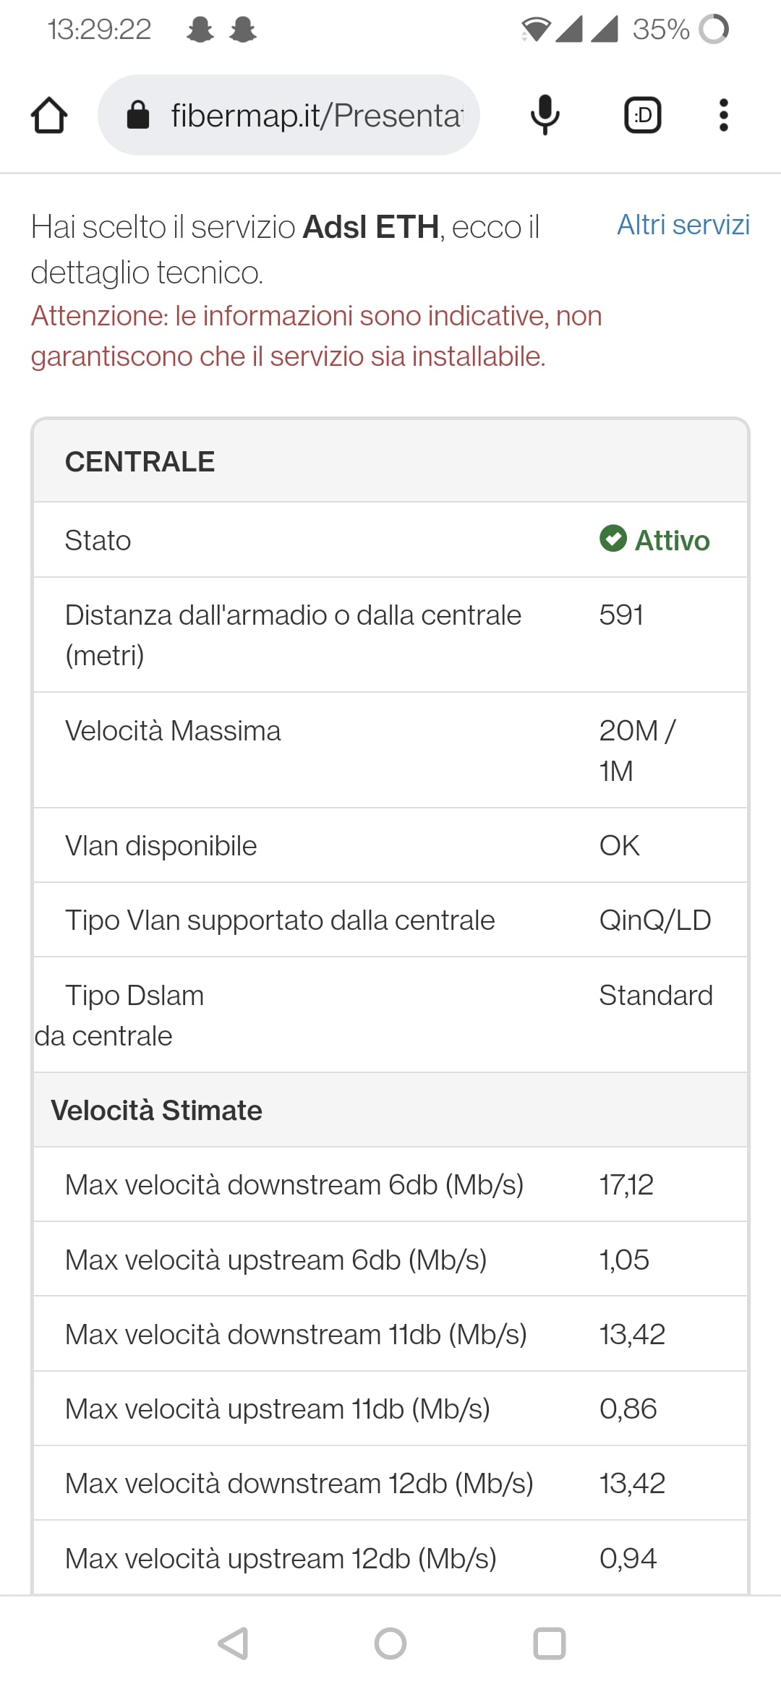The image size is (781, 1692).
Task: Tap the Vlan disponibile OK row
Action: click(x=390, y=845)
